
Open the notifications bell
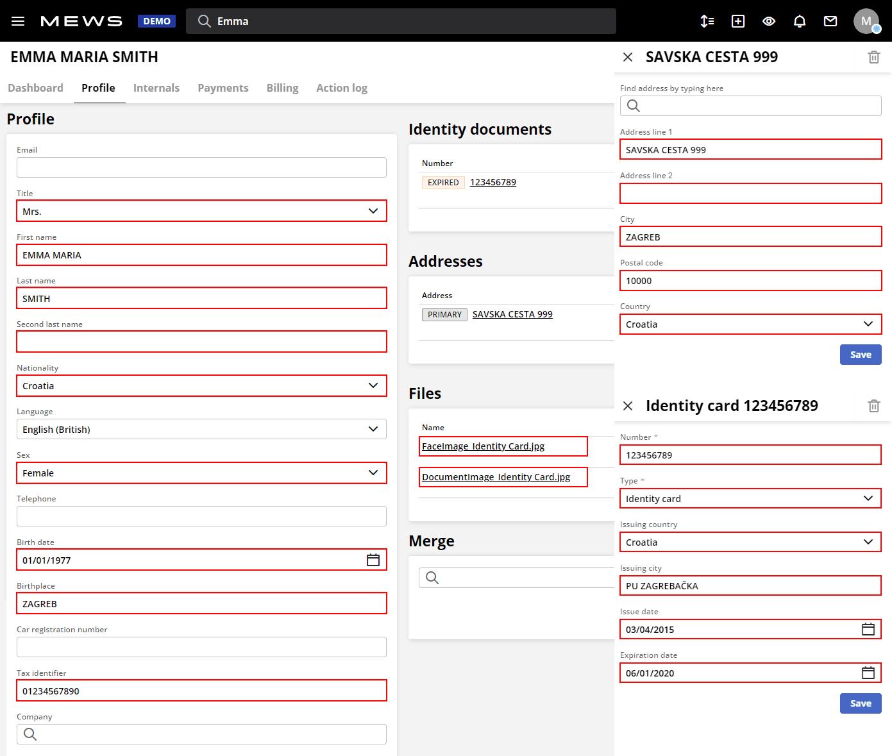pyautogui.click(x=800, y=21)
